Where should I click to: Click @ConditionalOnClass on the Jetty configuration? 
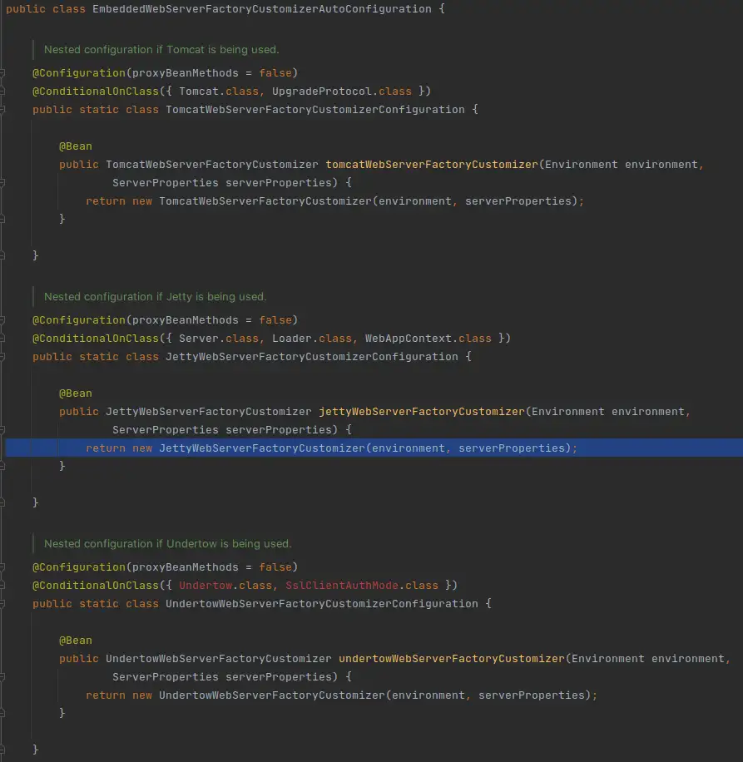click(x=95, y=339)
